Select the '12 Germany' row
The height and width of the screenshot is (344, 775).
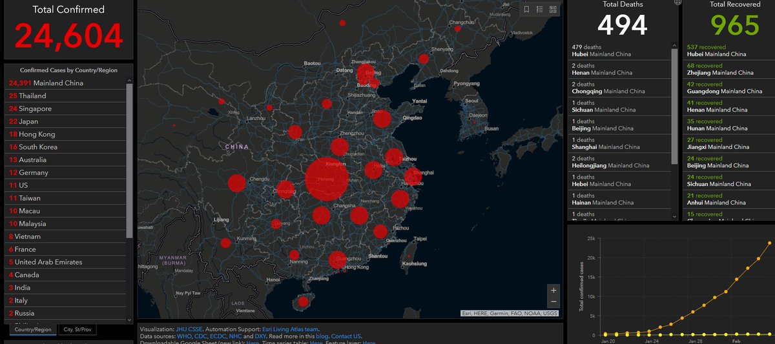pyautogui.click(x=65, y=172)
